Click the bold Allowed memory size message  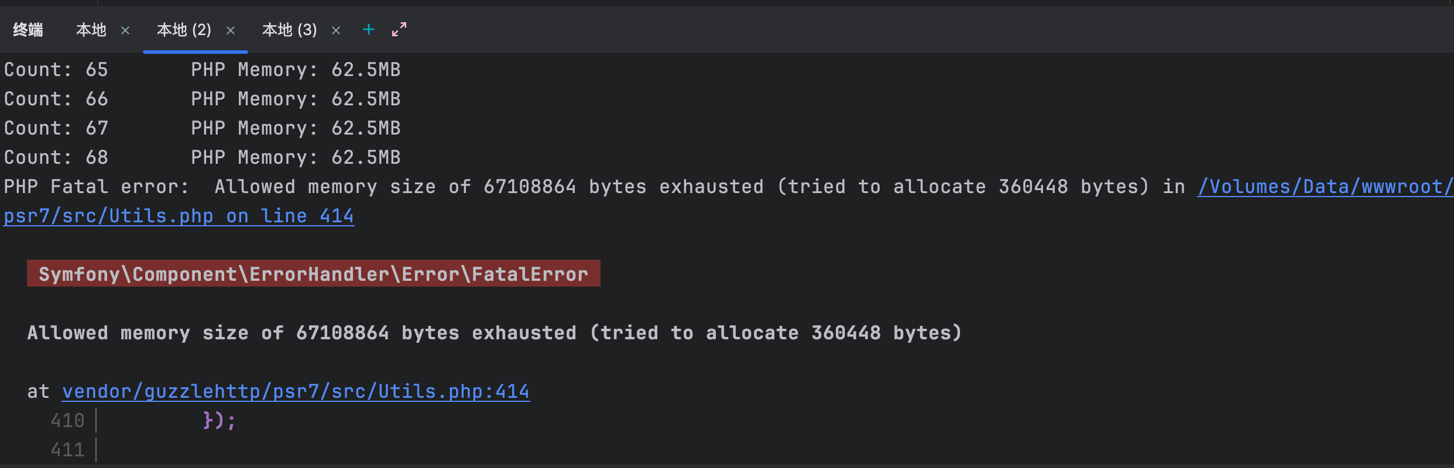[x=495, y=333]
